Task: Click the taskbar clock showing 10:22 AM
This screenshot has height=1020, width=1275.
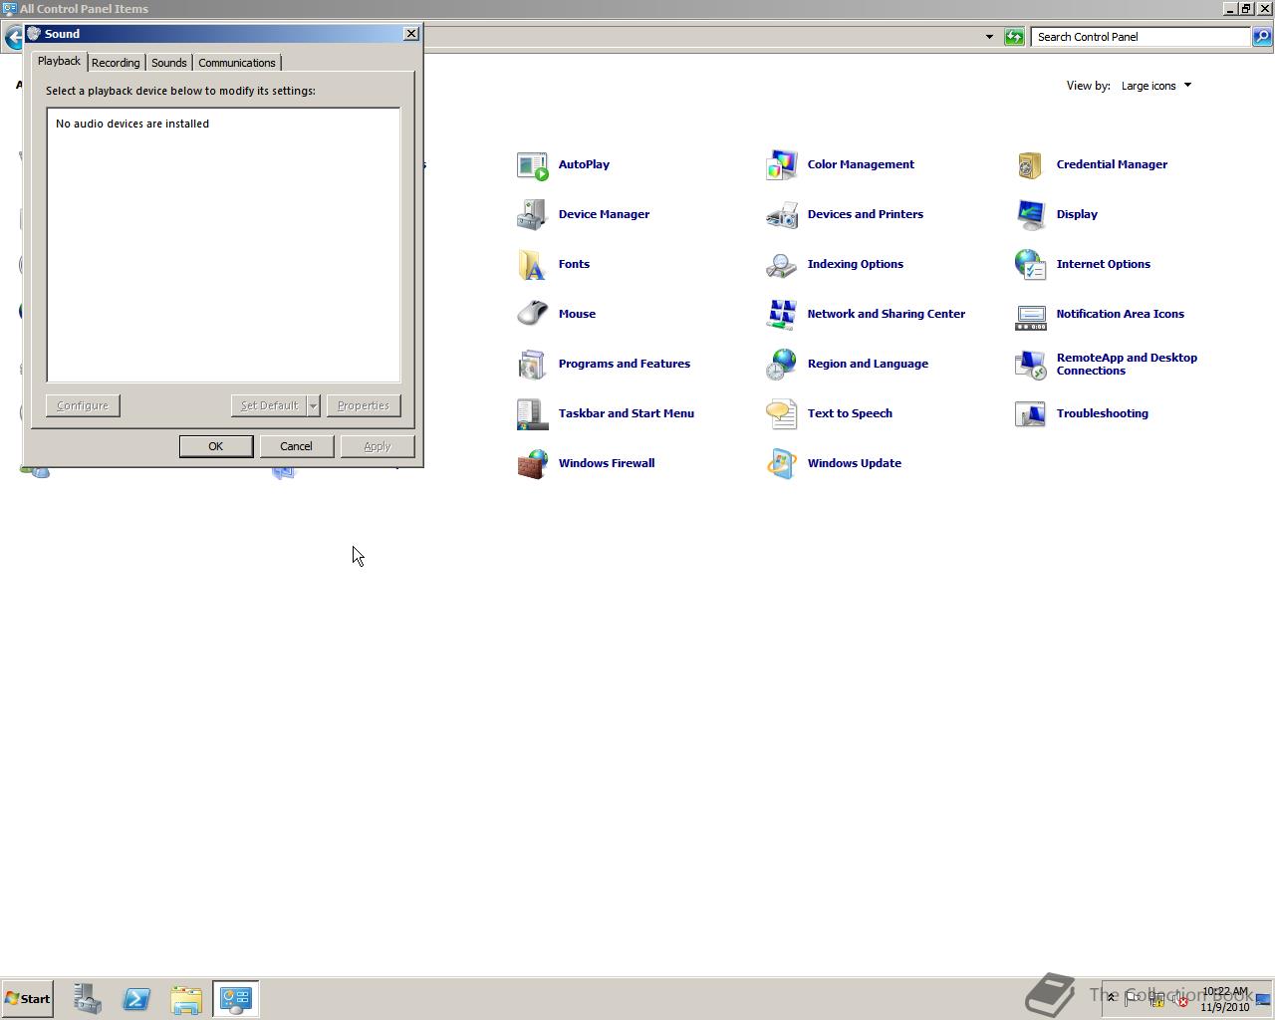Action: 1224,999
